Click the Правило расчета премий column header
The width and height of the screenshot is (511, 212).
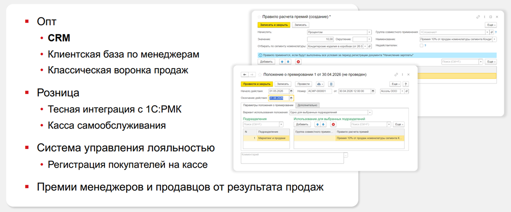pos(370,132)
